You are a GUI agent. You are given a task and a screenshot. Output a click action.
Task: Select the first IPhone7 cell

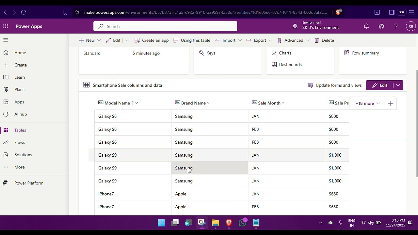[x=133, y=194]
